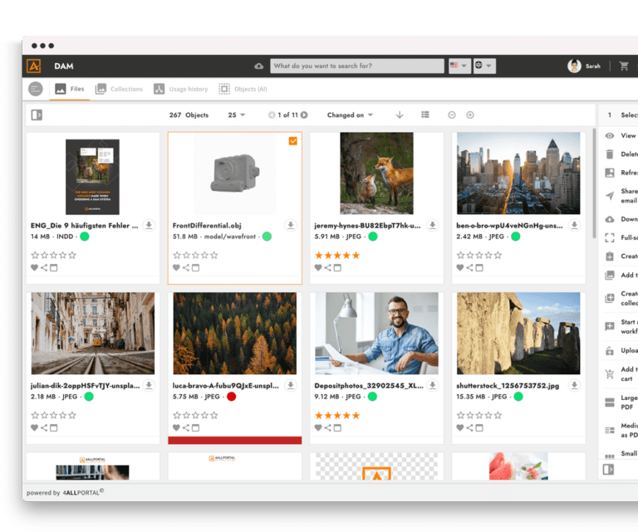Favorite luca-bravo forest image heart

coord(176,428)
